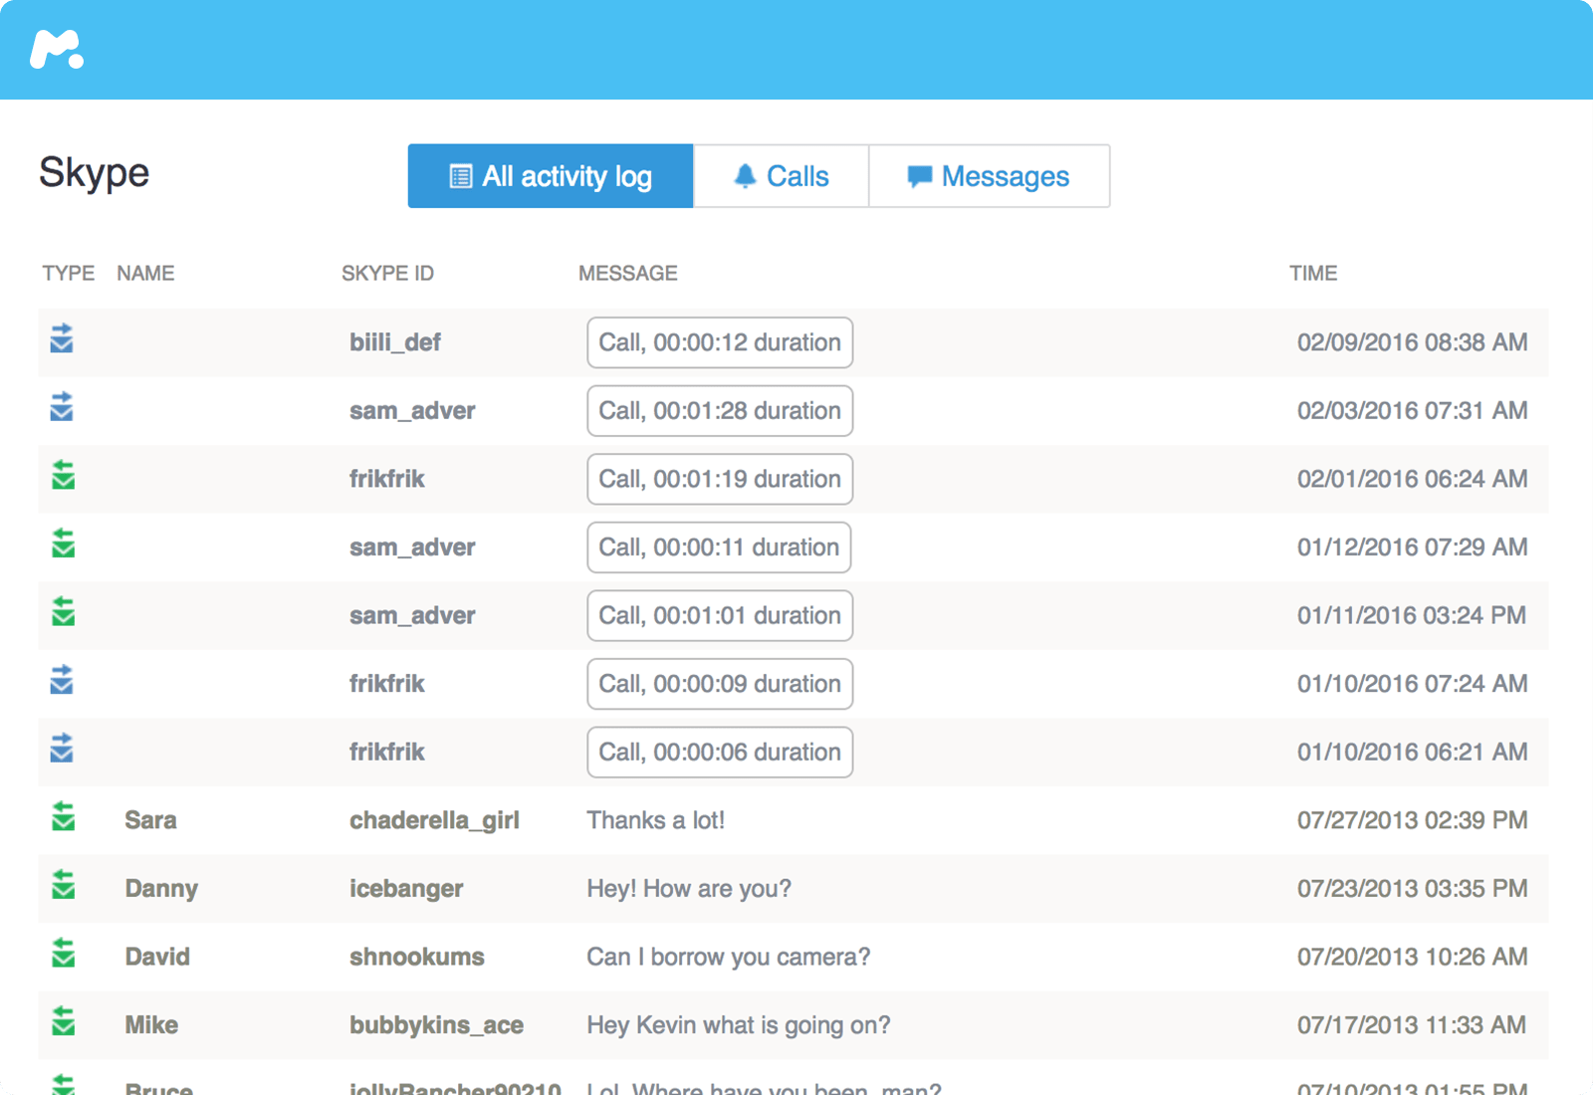Click the MESSAGE column header
This screenshot has width=1593, height=1095.
[628, 273]
